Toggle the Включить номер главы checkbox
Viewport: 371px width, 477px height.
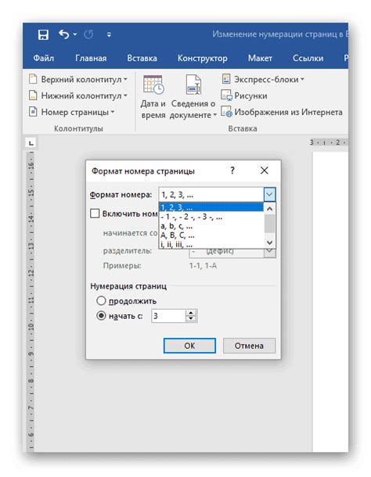(95, 213)
